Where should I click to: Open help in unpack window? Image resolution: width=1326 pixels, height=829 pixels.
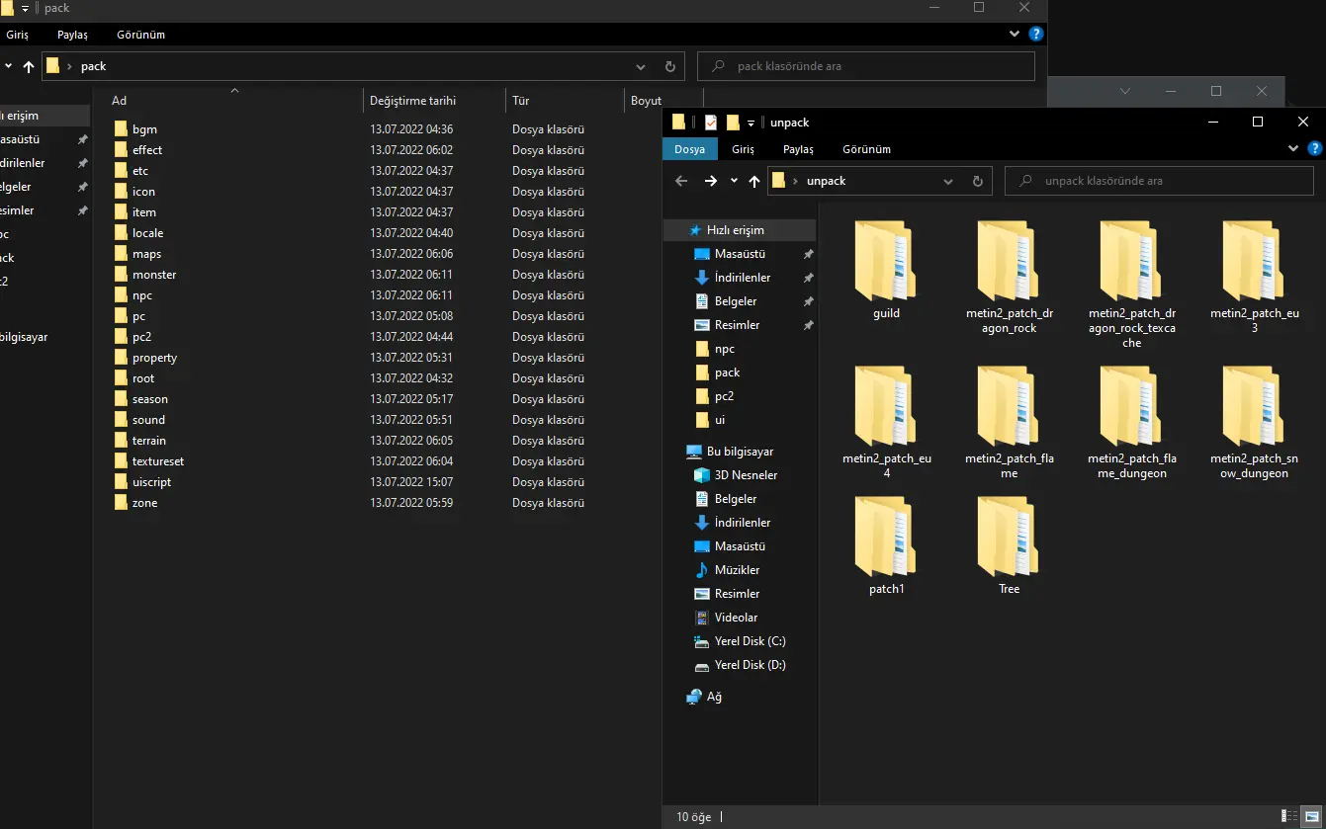tap(1314, 149)
